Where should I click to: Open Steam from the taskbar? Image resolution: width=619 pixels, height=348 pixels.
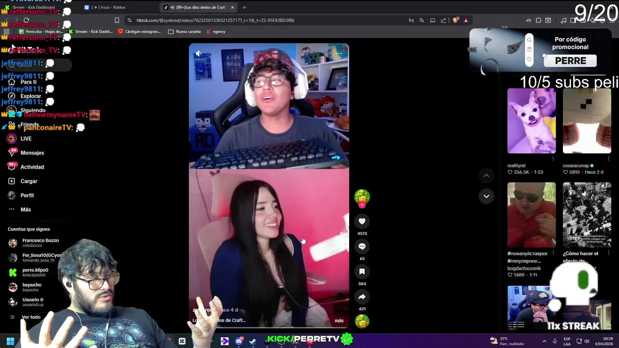[x=252, y=341]
